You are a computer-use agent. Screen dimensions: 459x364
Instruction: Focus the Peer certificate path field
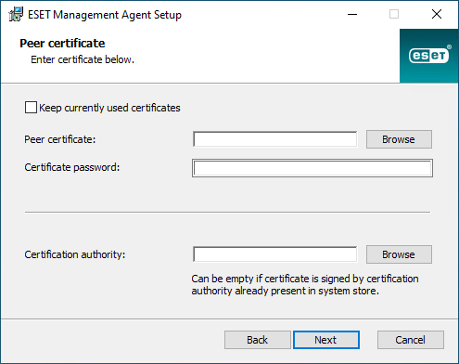pos(275,139)
